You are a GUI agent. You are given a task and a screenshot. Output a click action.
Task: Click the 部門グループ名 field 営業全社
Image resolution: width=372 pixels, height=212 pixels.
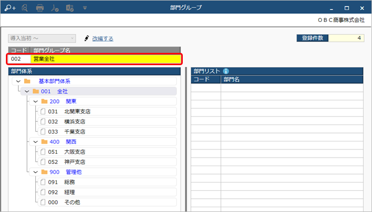pyautogui.click(x=106, y=59)
